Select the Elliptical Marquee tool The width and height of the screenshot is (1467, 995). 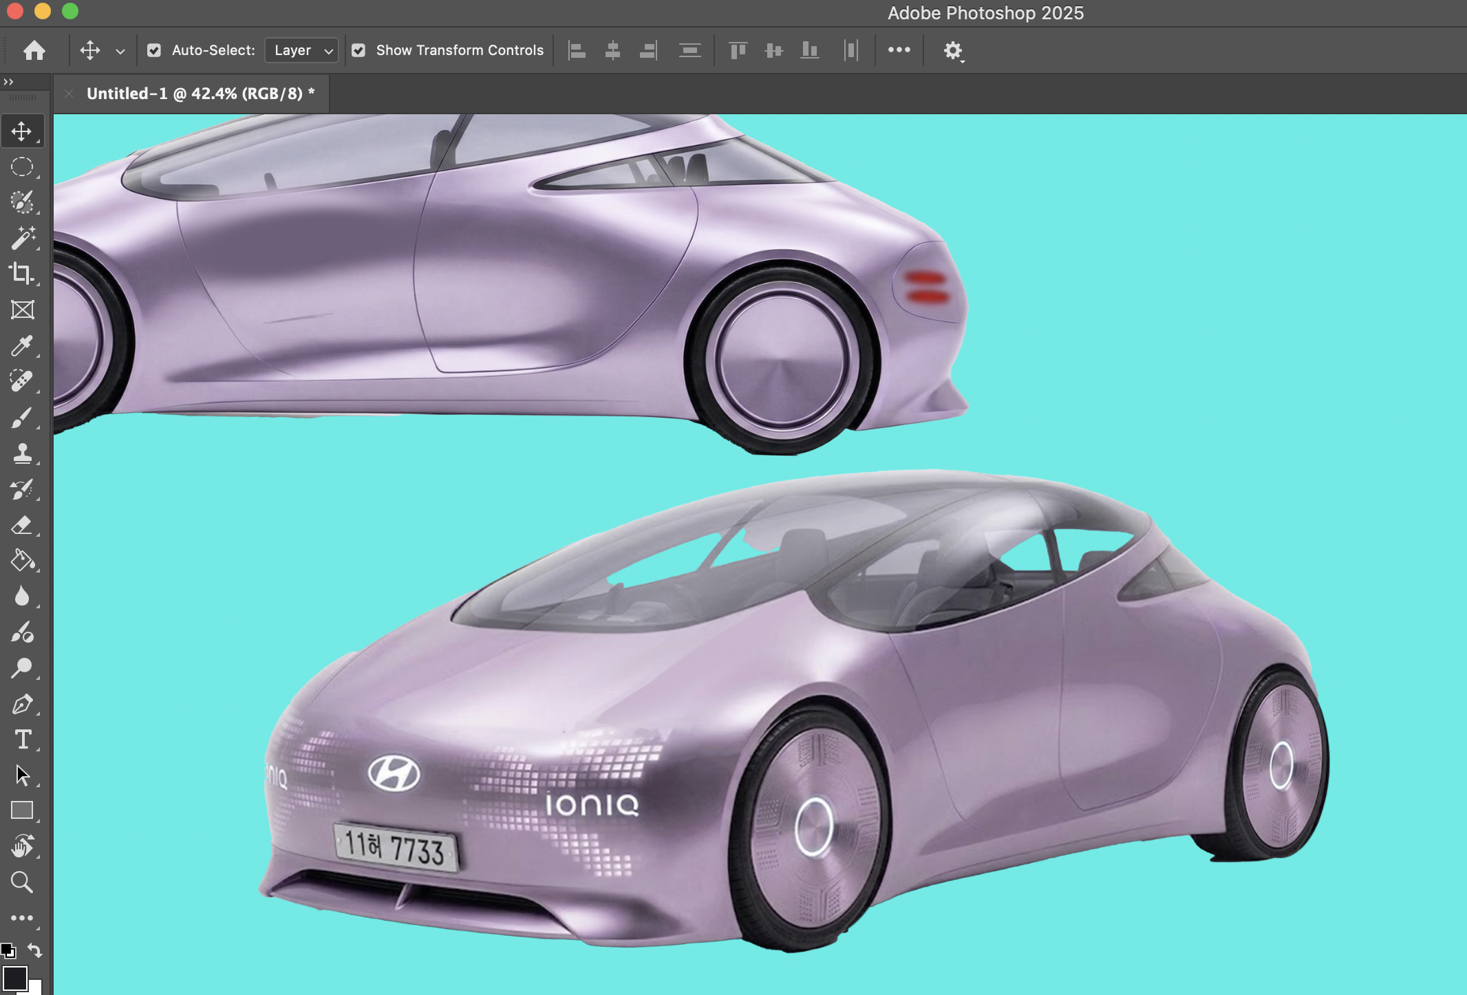tap(21, 167)
